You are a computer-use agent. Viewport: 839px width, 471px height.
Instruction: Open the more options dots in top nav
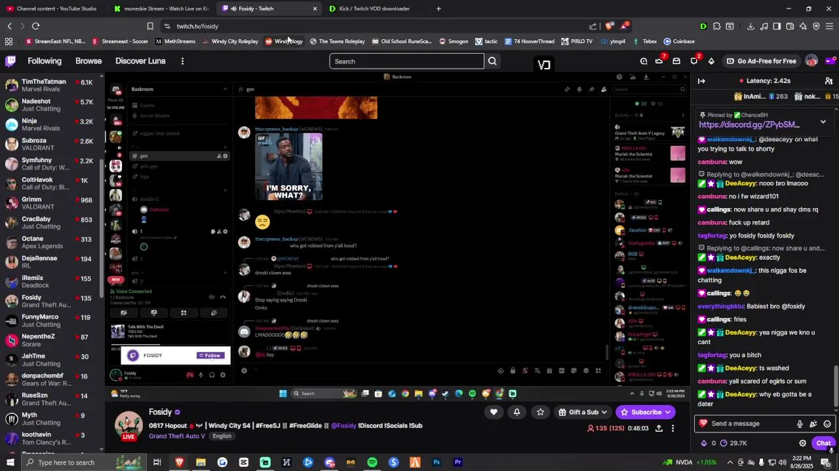coord(182,61)
